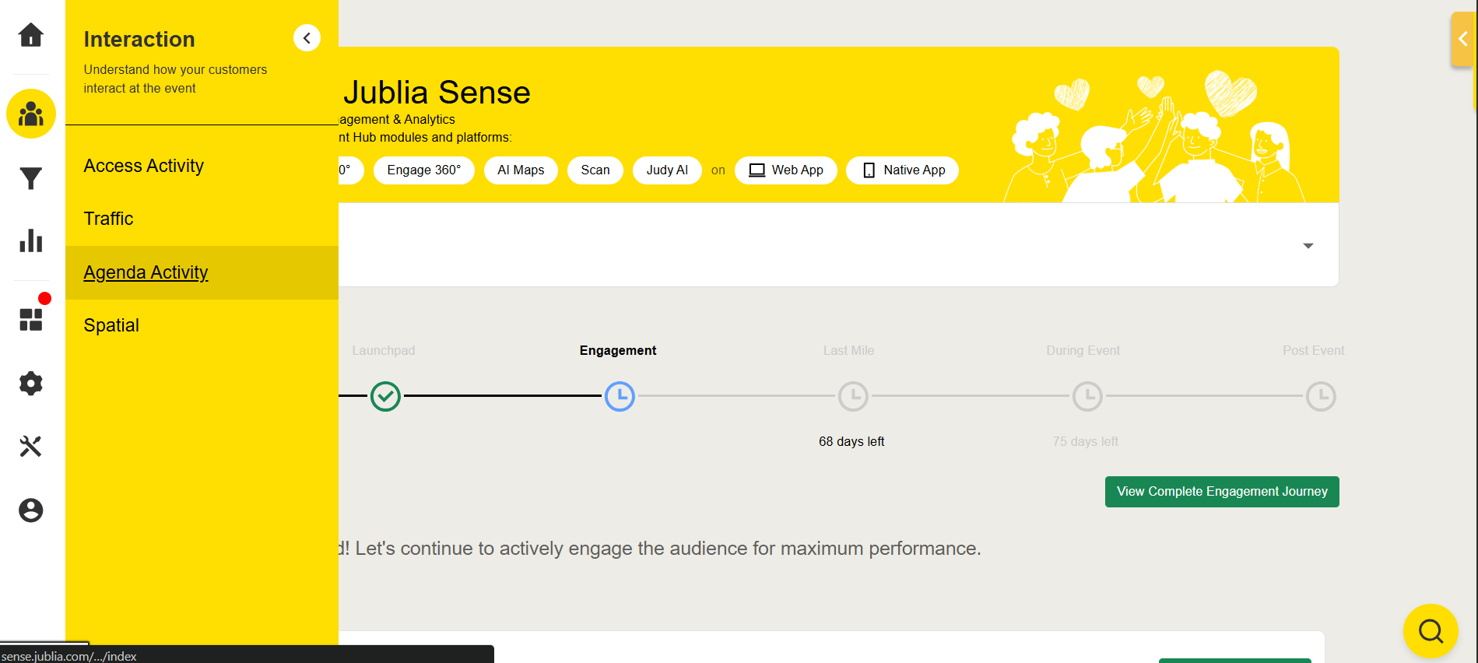
Task: Open the dropdown arrow in white panel
Action: pyautogui.click(x=1308, y=246)
